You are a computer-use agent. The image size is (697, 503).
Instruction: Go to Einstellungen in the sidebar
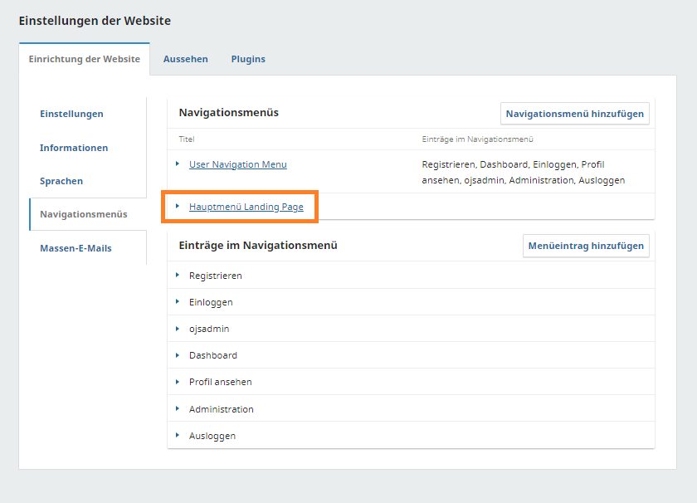click(x=71, y=114)
